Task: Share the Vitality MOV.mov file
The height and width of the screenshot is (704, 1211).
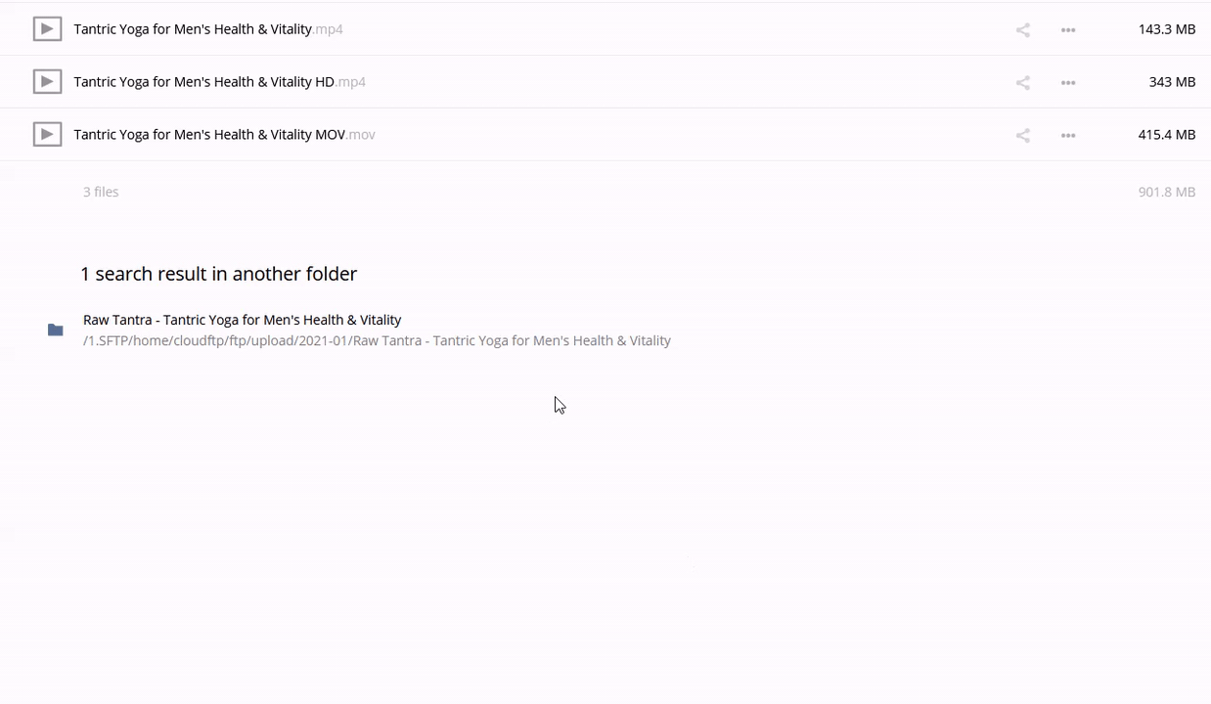Action: click(x=1022, y=135)
